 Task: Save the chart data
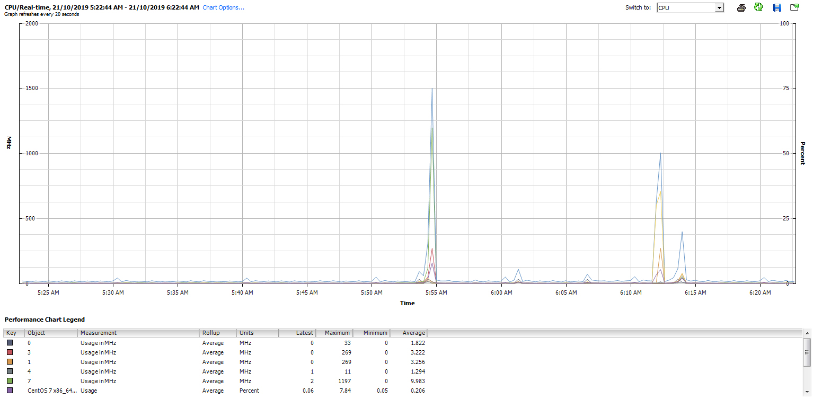click(x=776, y=7)
